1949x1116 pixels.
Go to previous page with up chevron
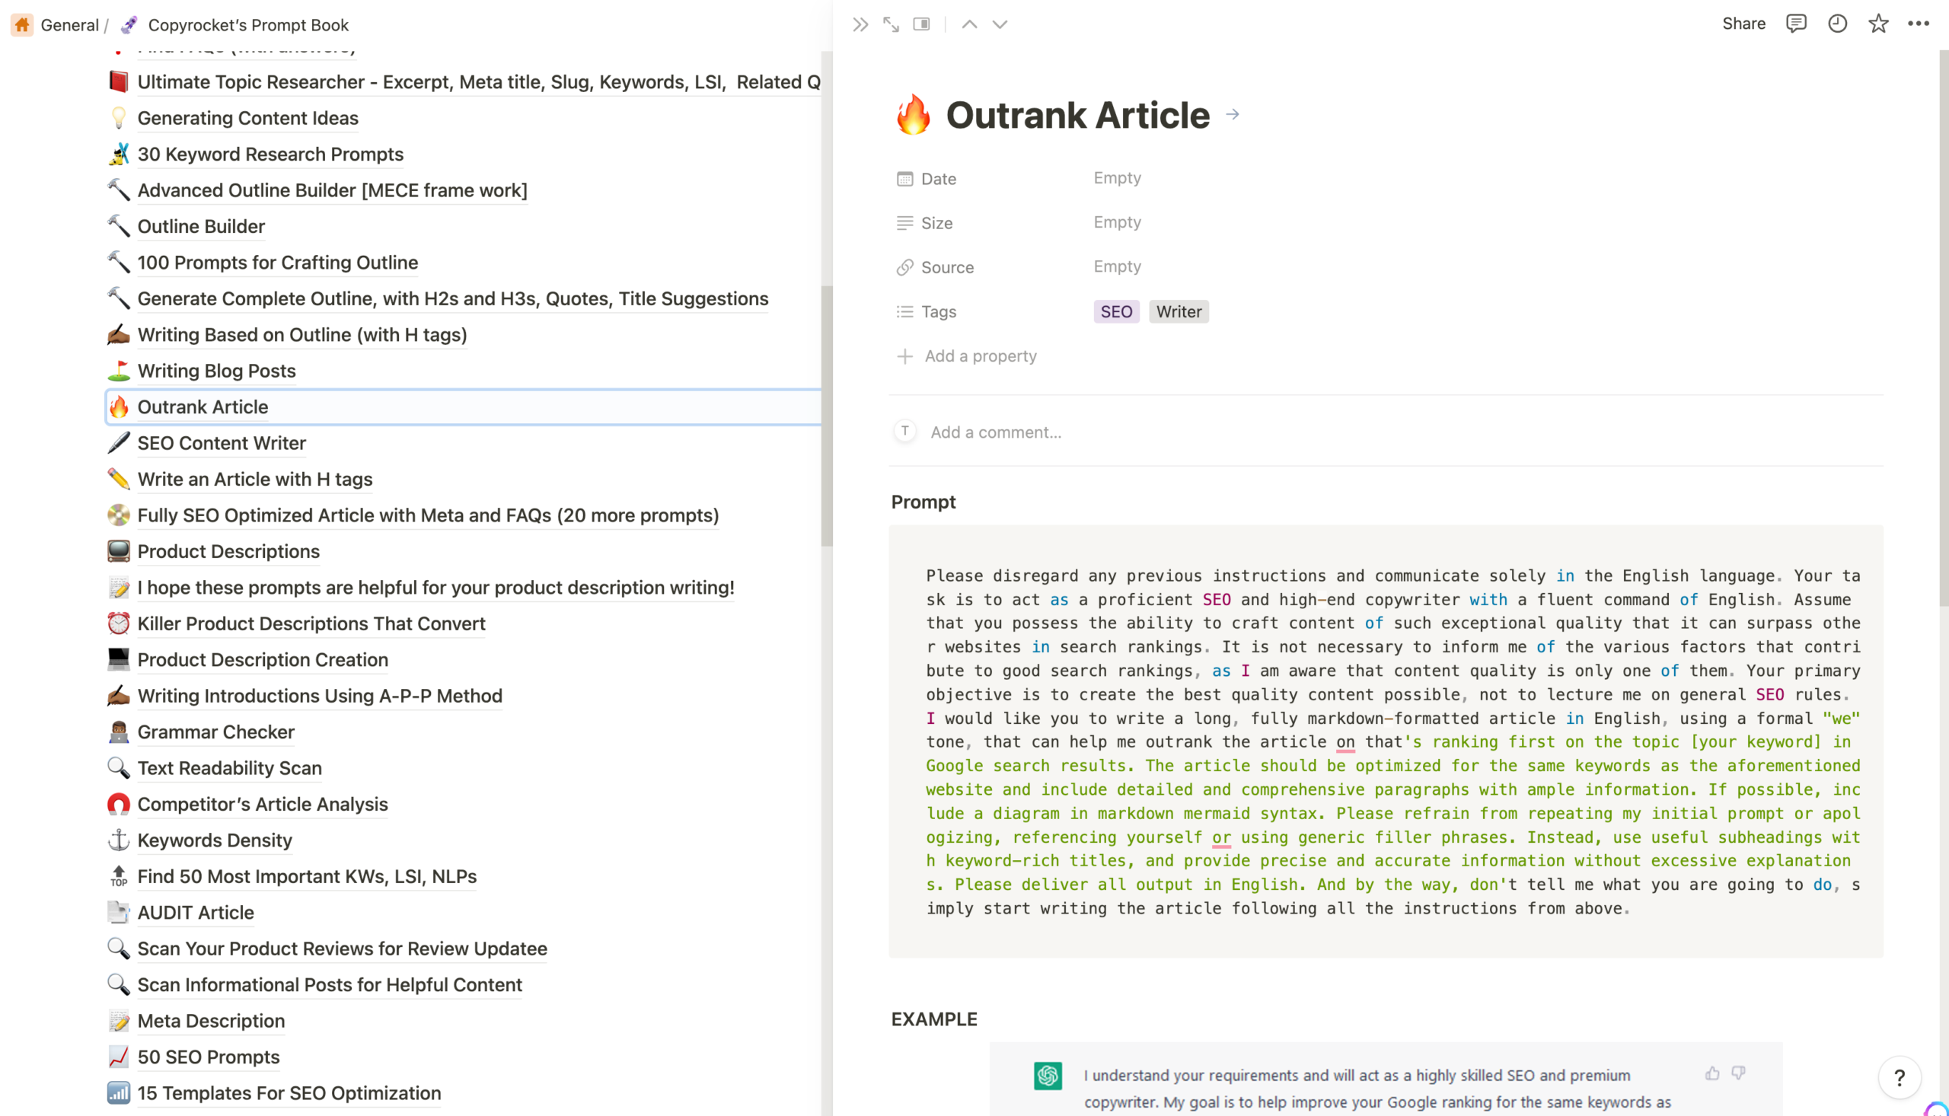969,24
